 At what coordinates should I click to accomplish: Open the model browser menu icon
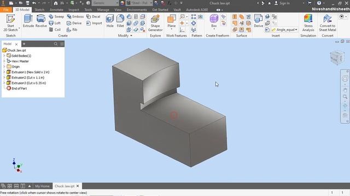point(62,44)
